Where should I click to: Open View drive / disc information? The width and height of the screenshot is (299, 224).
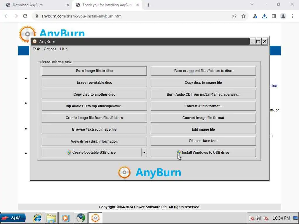coord(94,141)
